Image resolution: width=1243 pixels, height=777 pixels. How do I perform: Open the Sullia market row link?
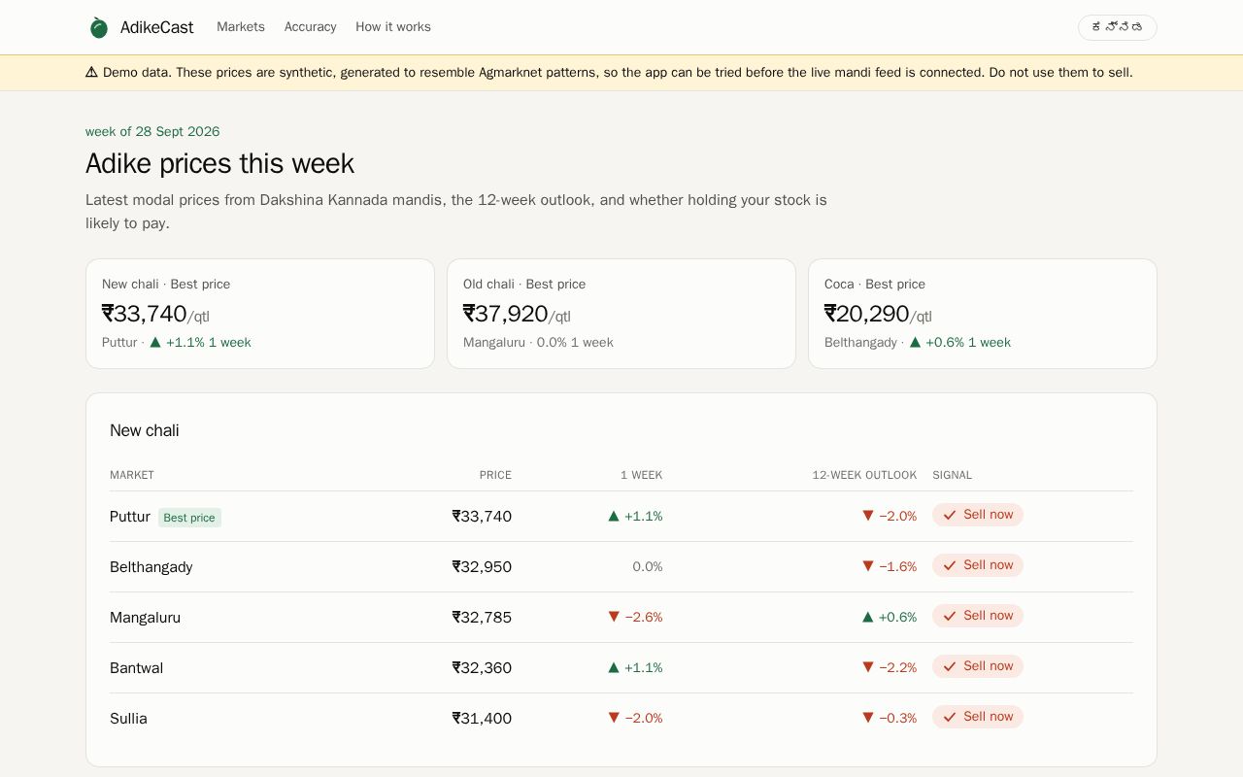point(128,719)
